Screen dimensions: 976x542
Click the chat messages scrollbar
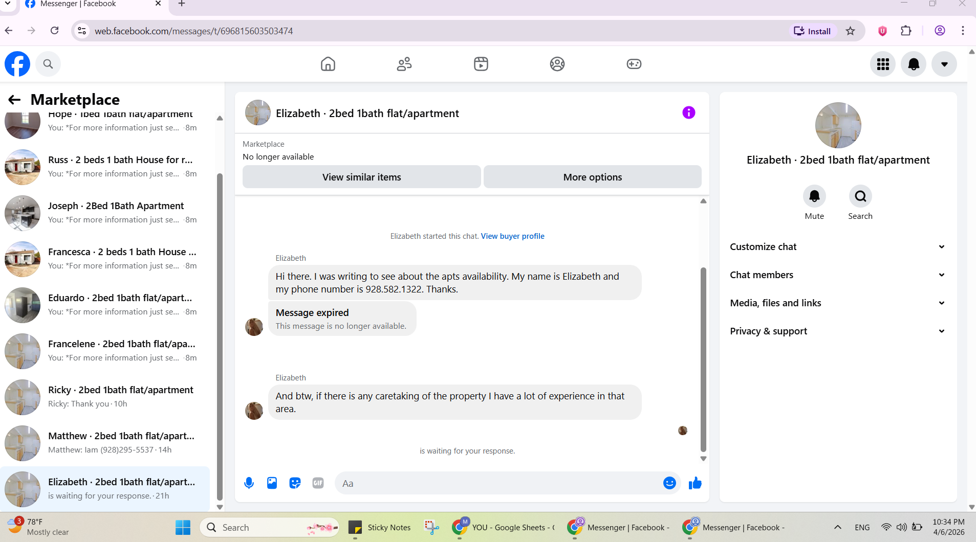703,359
